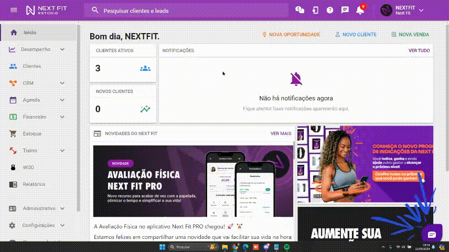Click the Estoque shopping cart icon
The height and width of the screenshot is (252, 449).
pyautogui.click(x=13, y=133)
